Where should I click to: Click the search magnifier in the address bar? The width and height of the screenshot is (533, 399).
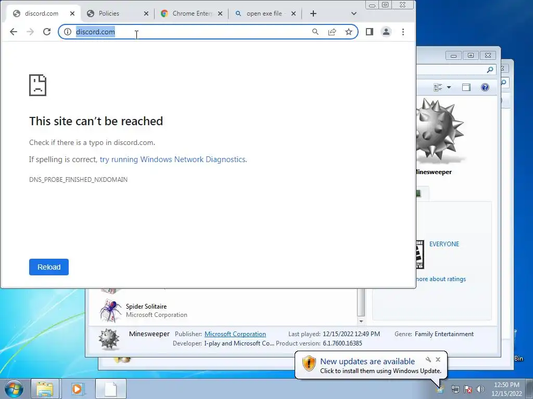pyautogui.click(x=315, y=32)
